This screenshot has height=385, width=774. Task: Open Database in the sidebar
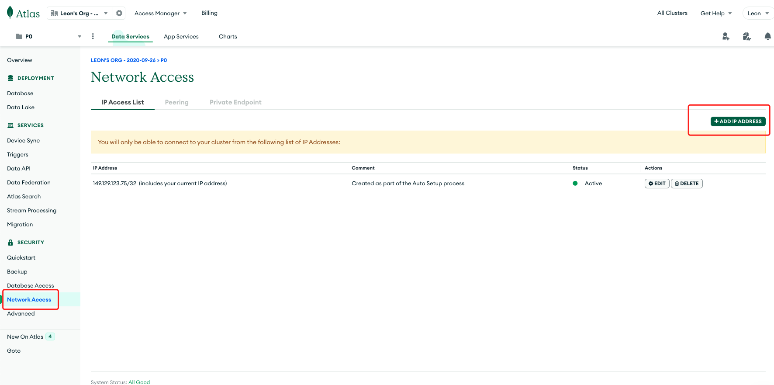20,94
